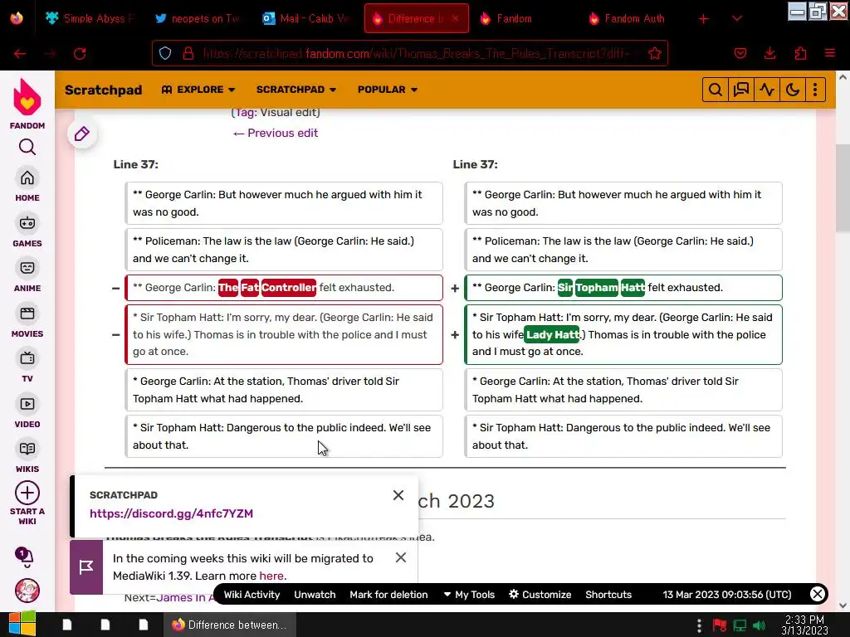Open the user avatar menu
This screenshot has width=850, height=637.
click(27, 591)
